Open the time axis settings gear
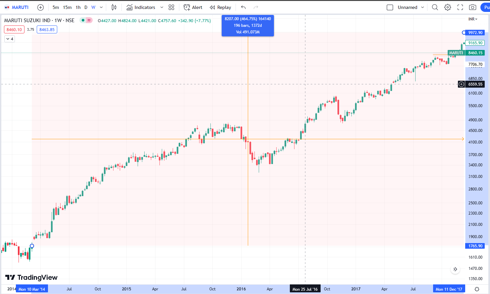The height and width of the screenshot is (294, 490). 477,289
